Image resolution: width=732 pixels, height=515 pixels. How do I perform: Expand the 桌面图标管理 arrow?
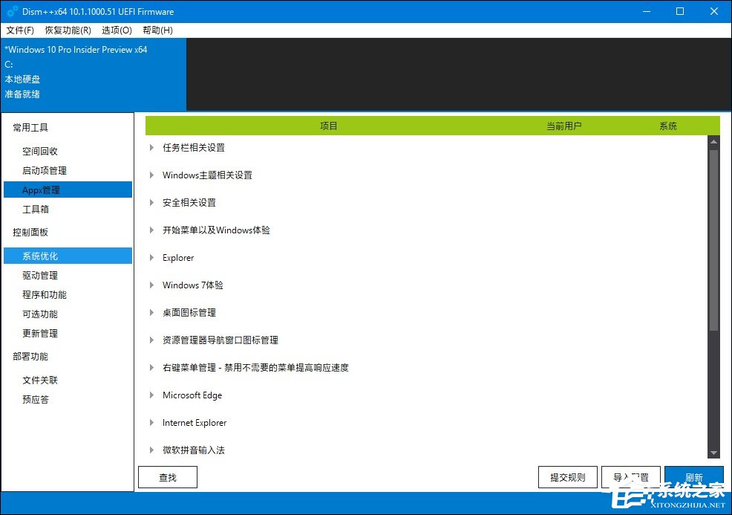[151, 313]
